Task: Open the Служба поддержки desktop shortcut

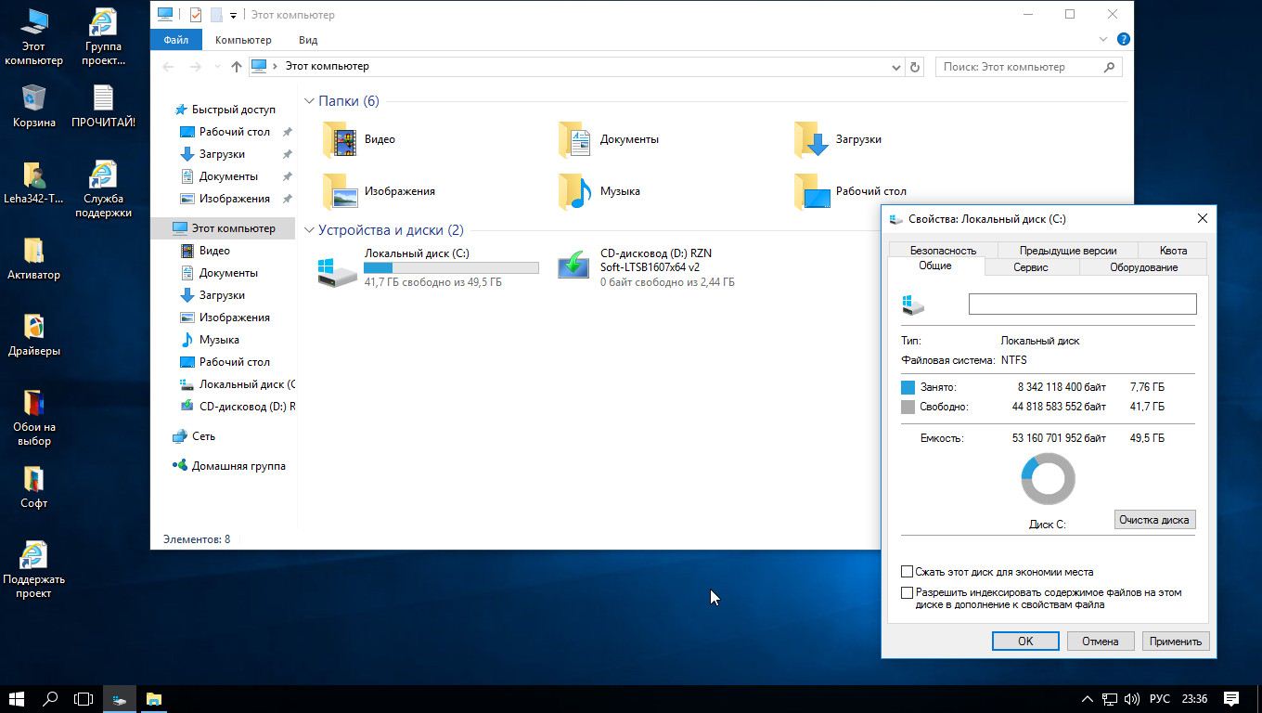Action: [x=103, y=188]
